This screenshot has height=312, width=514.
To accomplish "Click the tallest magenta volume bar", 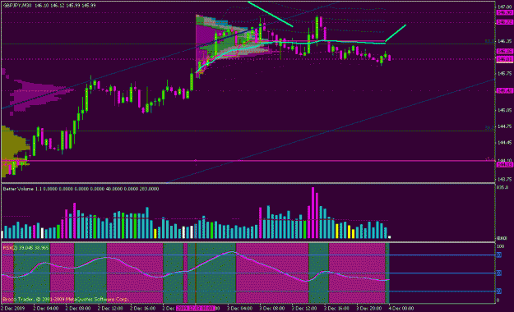I will [313, 213].
